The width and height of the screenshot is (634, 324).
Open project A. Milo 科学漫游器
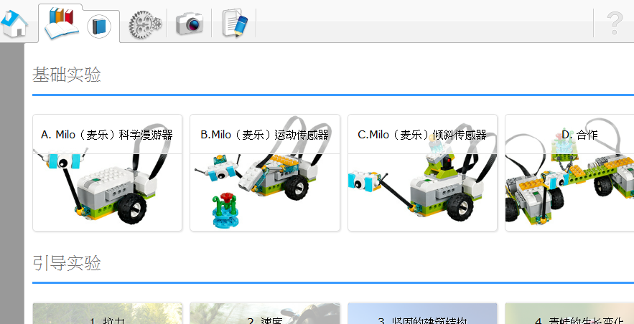pyautogui.click(x=107, y=173)
